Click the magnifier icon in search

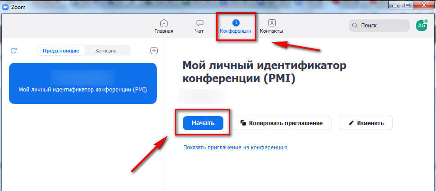pyautogui.click(x=355, y=26)
